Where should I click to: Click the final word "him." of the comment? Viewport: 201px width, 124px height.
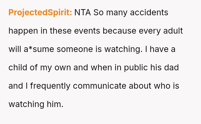coord(55,104)
